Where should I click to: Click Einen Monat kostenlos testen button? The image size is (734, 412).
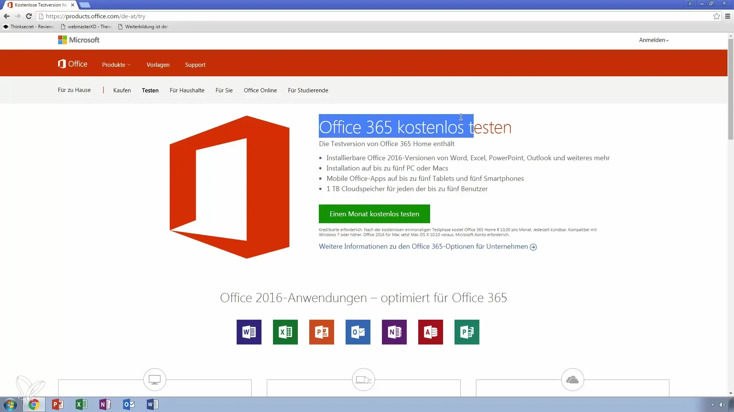tap(374, 214)
